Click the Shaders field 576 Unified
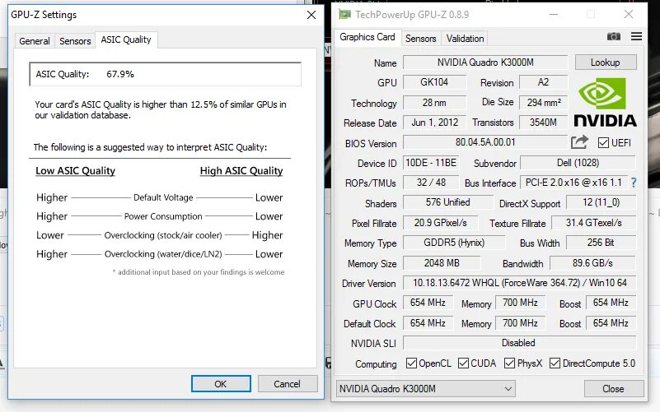Screen dimensions: 660x412 pyautogui.click(x=447, y=202)
